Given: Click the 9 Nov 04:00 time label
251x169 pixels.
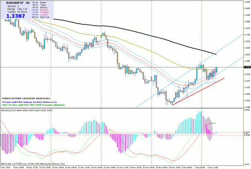Looking at the screenshot, I should (x=18, y=167).
